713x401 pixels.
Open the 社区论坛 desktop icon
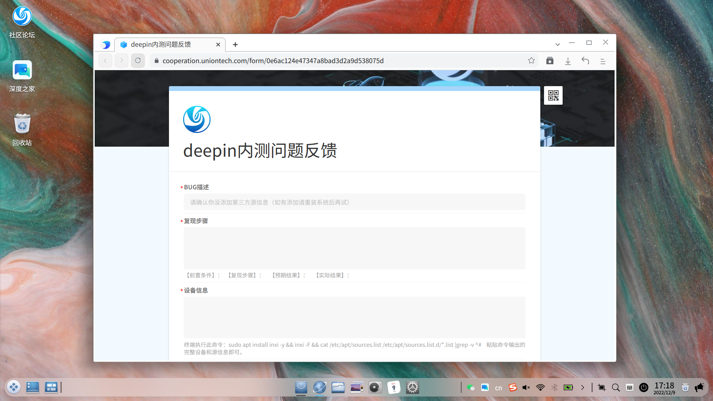(x=22, y=22)
